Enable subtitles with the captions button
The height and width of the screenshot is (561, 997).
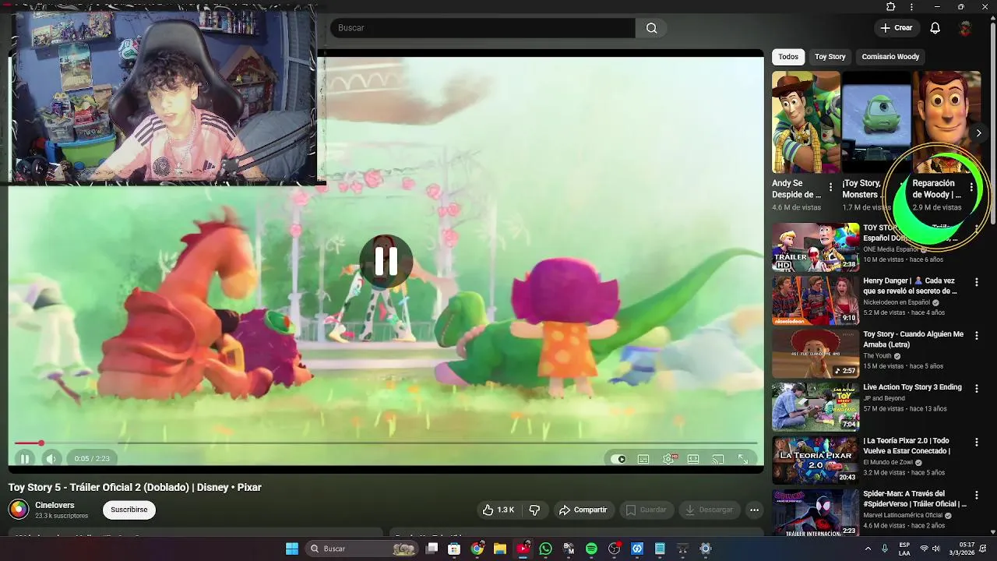[643, 459]
